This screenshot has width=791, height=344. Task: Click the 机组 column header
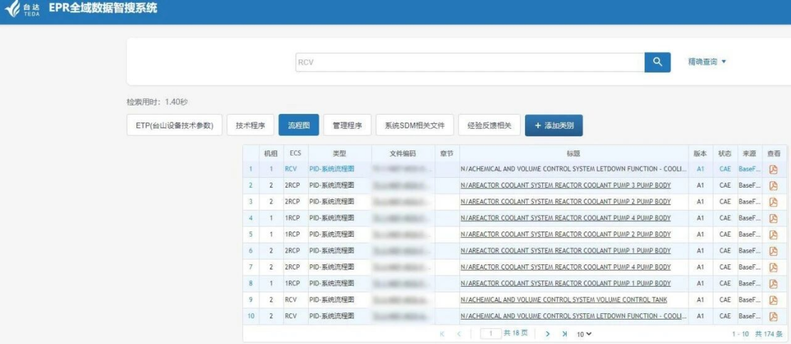click(271, 154)
